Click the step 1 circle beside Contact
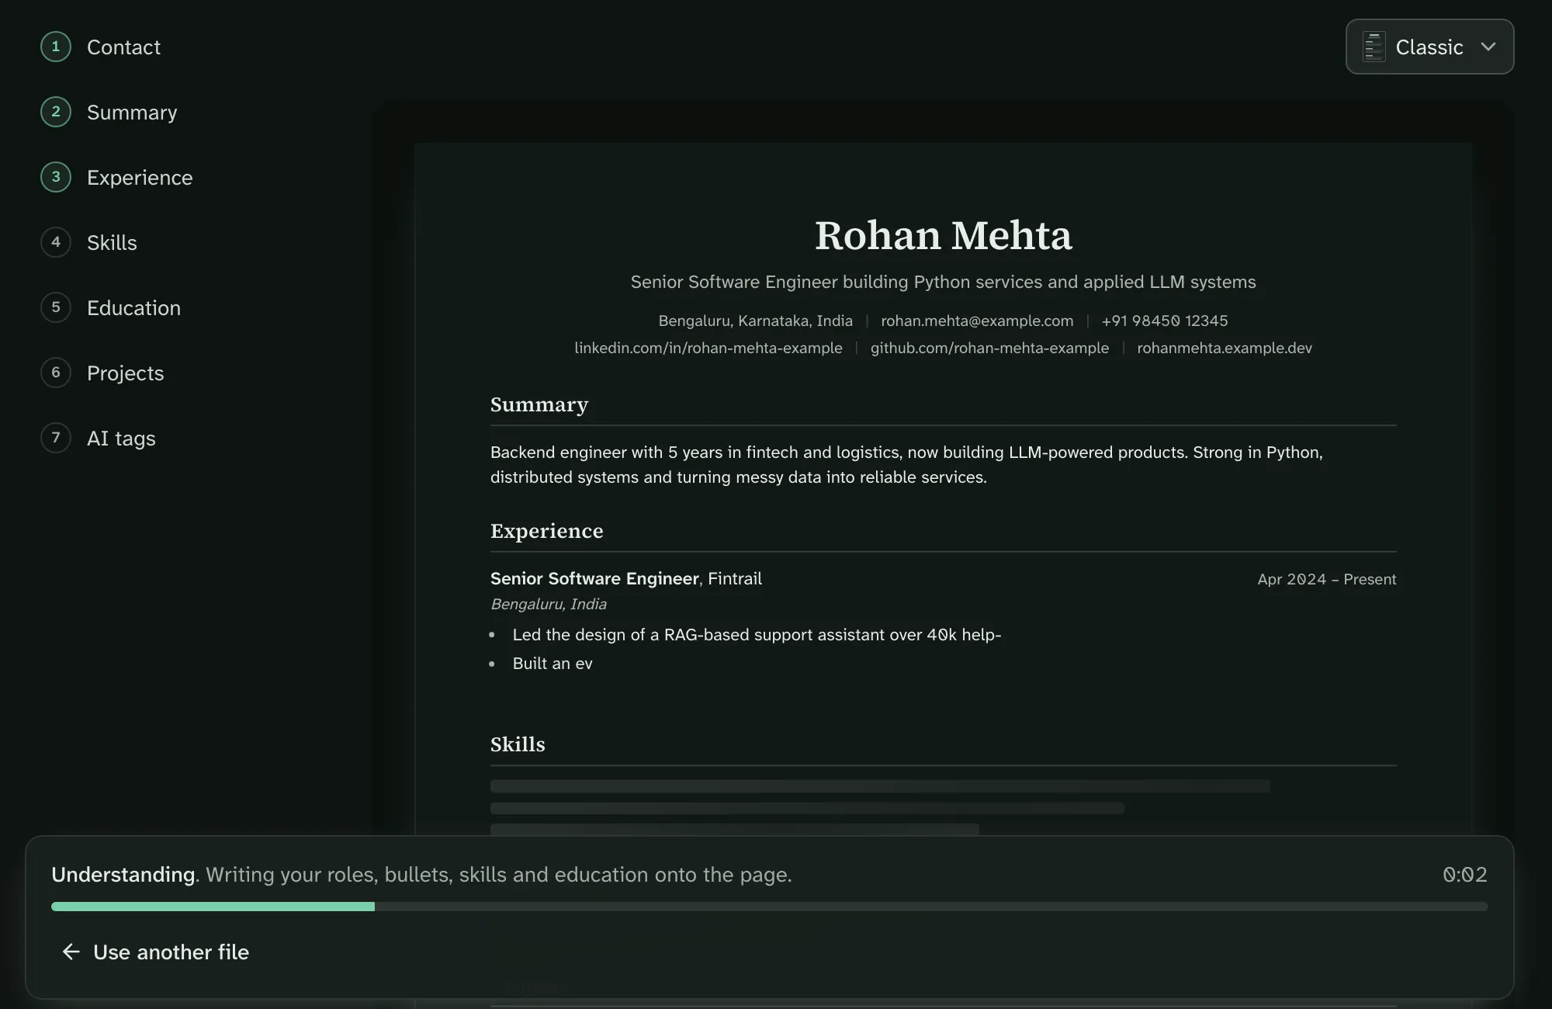Image resolution: width=1552 pixels, height=1009 pixels. (x=56, y=47)
